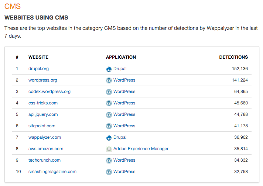Click the WordPress icon in the techcrunch.com row
Viewport: 263px width, 186px height.
(x=109, y=161)
